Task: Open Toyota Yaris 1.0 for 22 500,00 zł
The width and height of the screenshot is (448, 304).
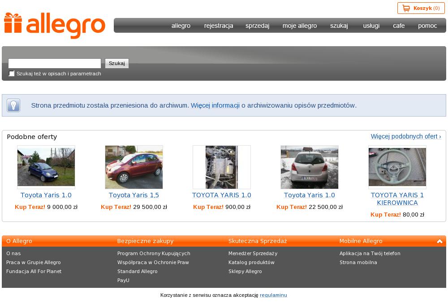Action: point(310,195)
